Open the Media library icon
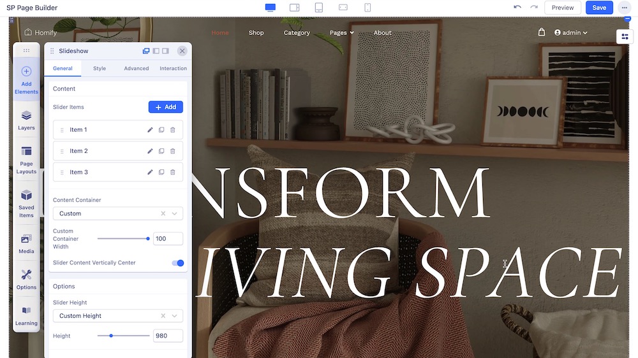 pos(26,243)
